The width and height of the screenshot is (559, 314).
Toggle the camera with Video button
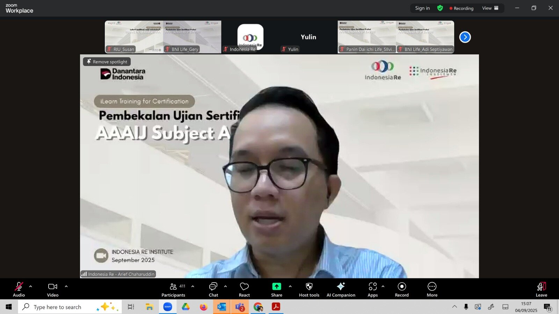click(x=53, y=290)
